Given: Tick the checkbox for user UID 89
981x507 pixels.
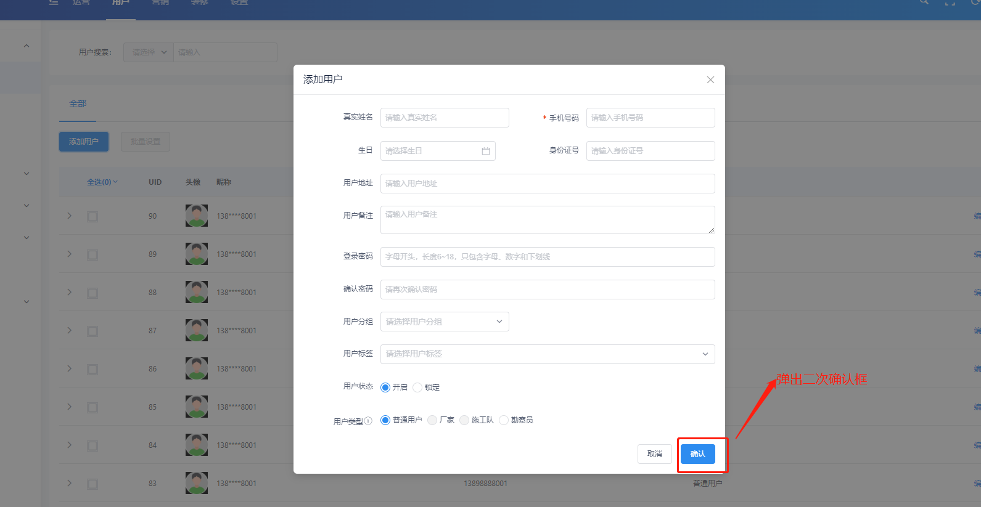Looking at the screenshot, I should tap(92, 254).
